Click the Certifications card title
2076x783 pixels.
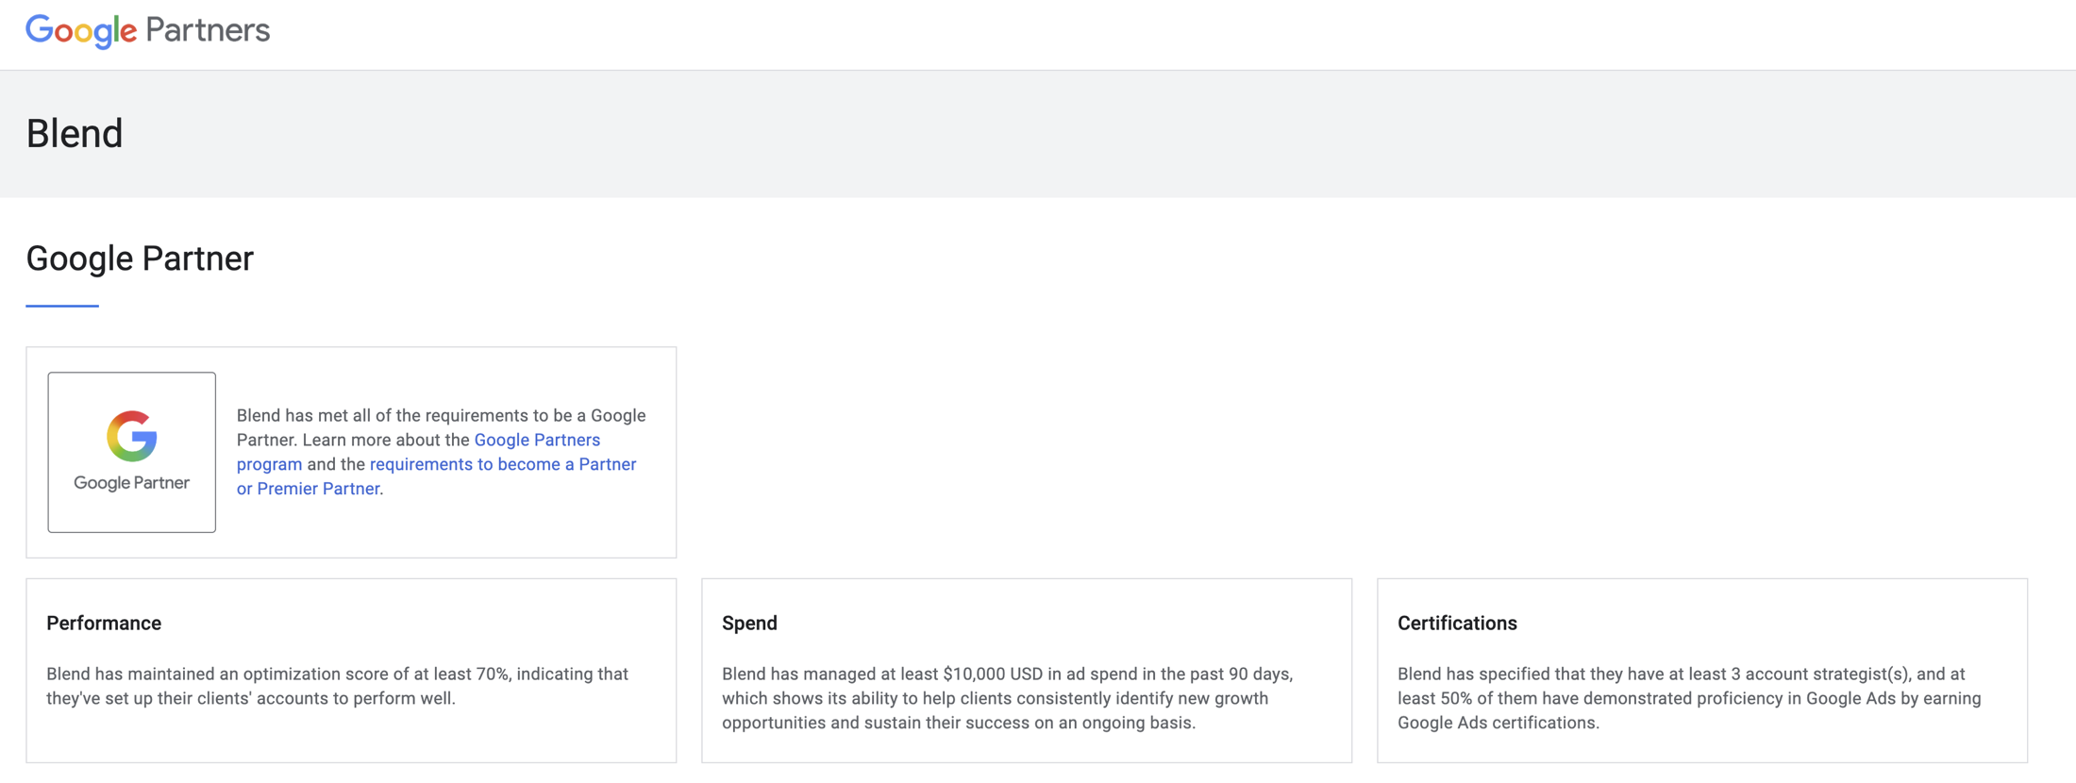tap(1457, 623)
